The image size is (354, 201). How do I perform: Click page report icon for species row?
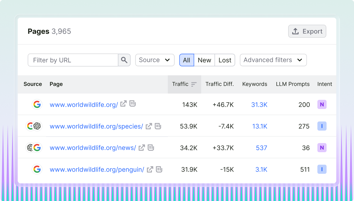[158, 126]
